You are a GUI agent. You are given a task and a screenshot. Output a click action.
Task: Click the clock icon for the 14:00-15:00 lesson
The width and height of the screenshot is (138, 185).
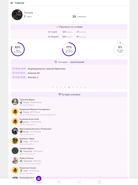(x=13, y=68)
